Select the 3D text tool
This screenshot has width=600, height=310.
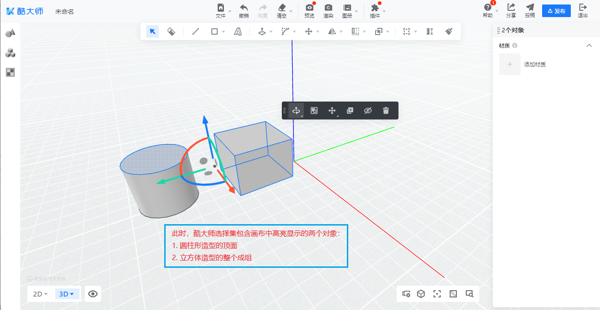tap(238, 31)
